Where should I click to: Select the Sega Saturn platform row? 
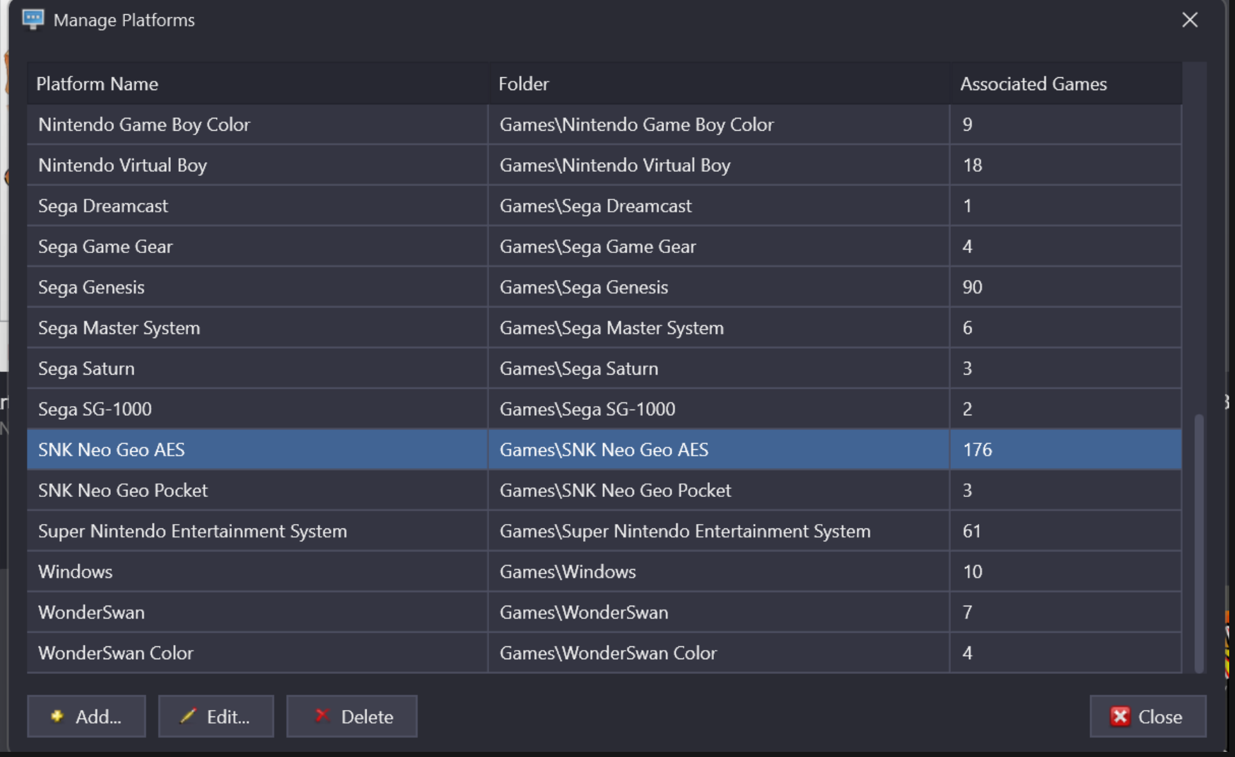click(x=604, y=368)
